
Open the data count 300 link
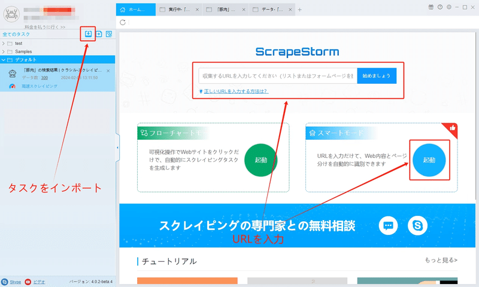click(x=44, y=78)
